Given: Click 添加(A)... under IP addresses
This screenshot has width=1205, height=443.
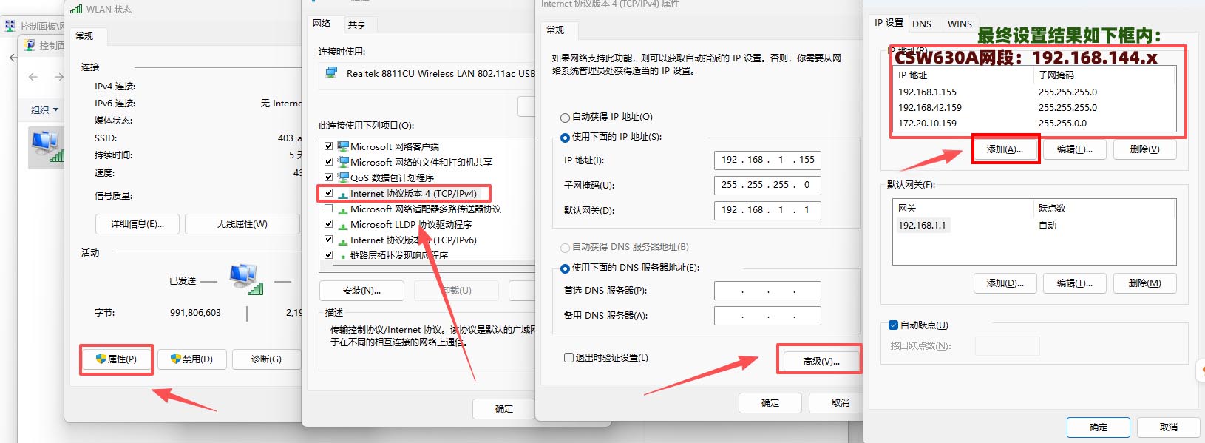Looking at the screenshot, I should [x=1005, y=149].
